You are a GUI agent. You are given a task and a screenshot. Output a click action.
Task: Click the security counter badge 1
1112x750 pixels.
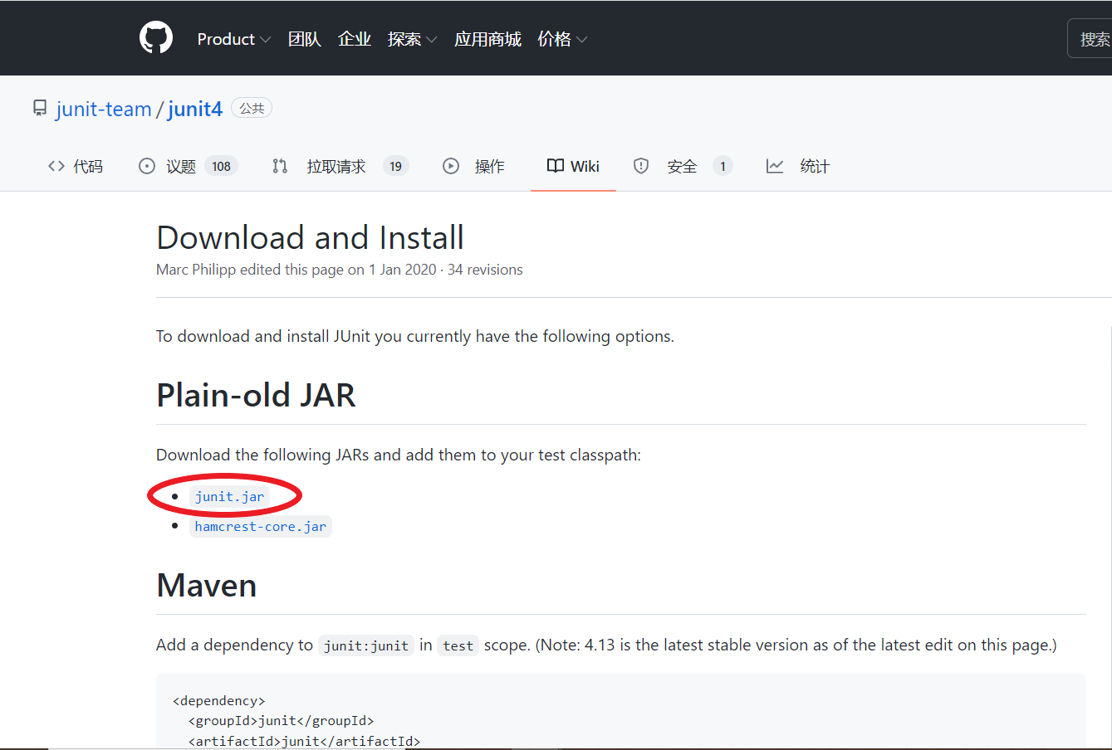[723, 166]
